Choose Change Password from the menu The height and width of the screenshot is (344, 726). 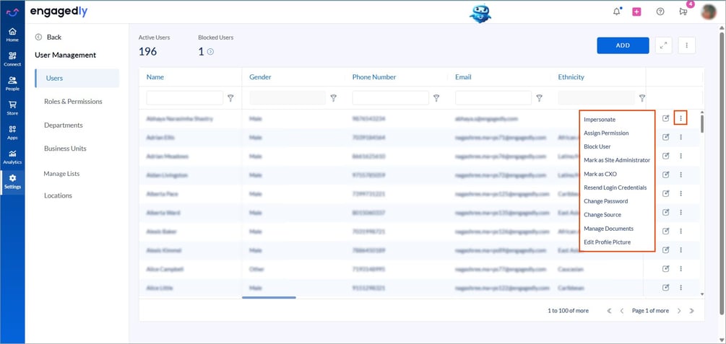tap(605, 201)
